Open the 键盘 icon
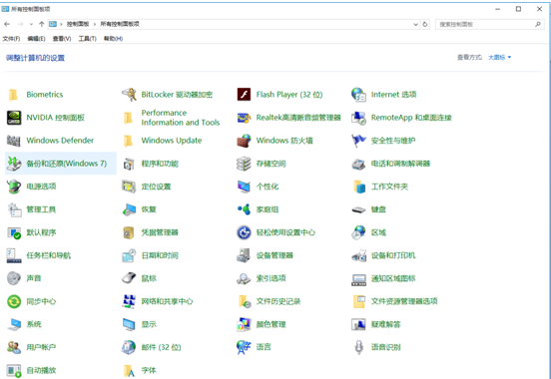Screen dimensions: 551x379 pyautogui.click(x=358, y=209)
